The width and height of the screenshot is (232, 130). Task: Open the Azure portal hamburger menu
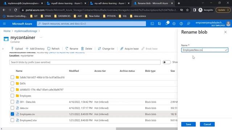click(4, 23)
